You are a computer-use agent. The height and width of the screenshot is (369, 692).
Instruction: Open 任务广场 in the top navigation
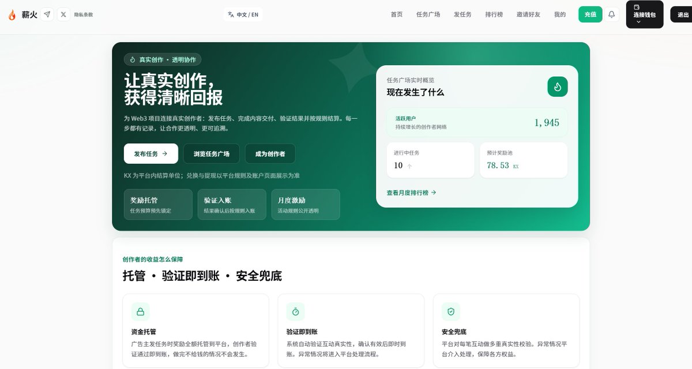click(x=428, y=14)
